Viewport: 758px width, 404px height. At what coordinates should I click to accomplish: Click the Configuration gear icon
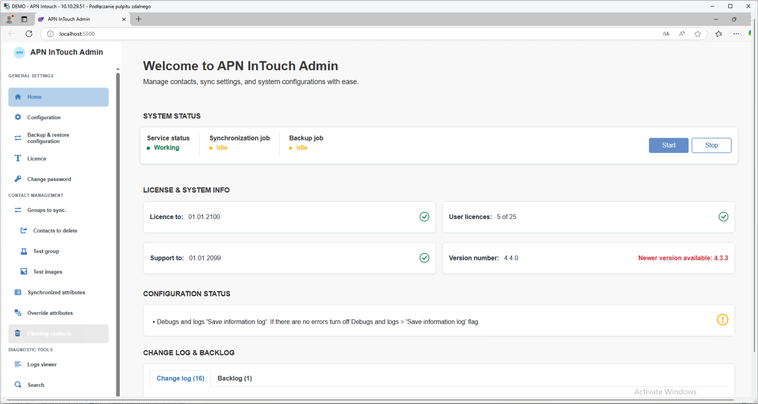pos(18,117)
